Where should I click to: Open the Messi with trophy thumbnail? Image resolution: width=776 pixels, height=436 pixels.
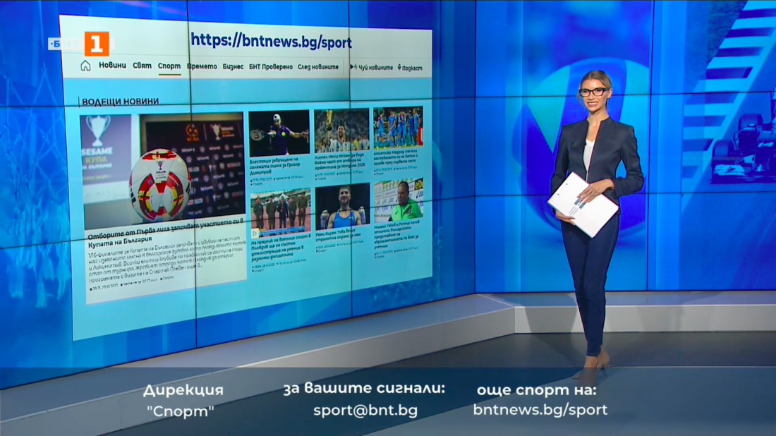click(x=341, y=131)
